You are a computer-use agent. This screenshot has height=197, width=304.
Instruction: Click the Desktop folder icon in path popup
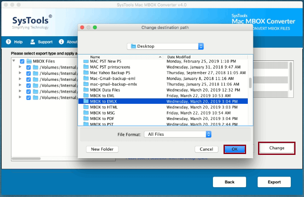coord(133,46)
